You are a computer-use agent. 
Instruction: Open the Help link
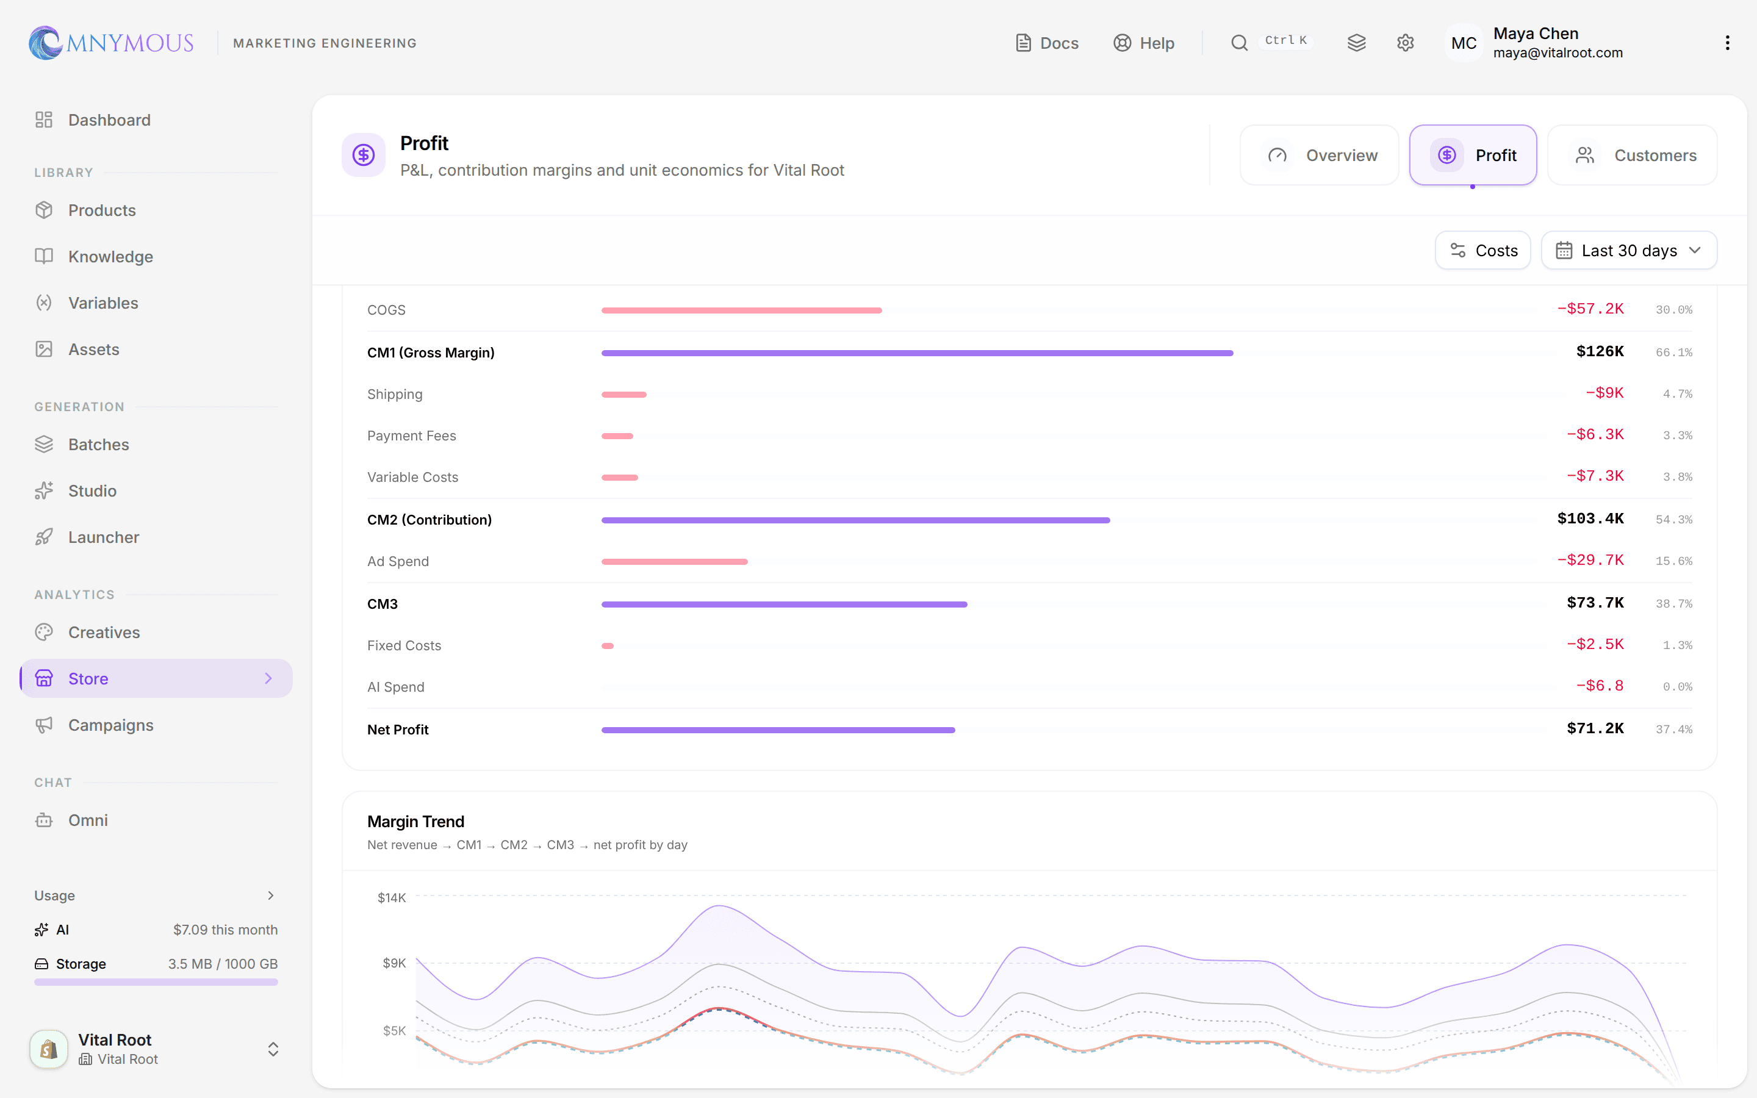point(1143,43)
